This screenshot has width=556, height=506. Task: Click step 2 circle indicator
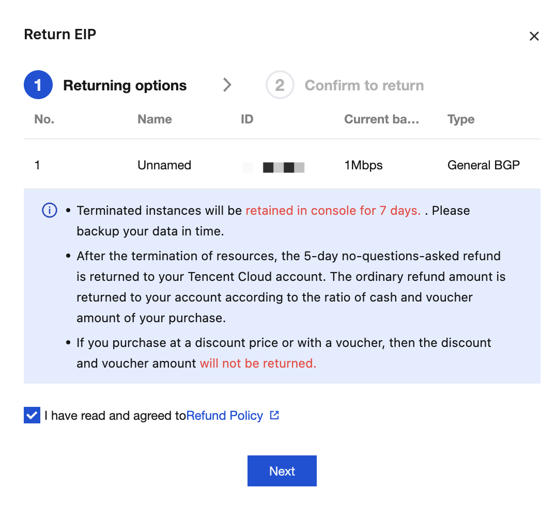[x=280, y=85]
